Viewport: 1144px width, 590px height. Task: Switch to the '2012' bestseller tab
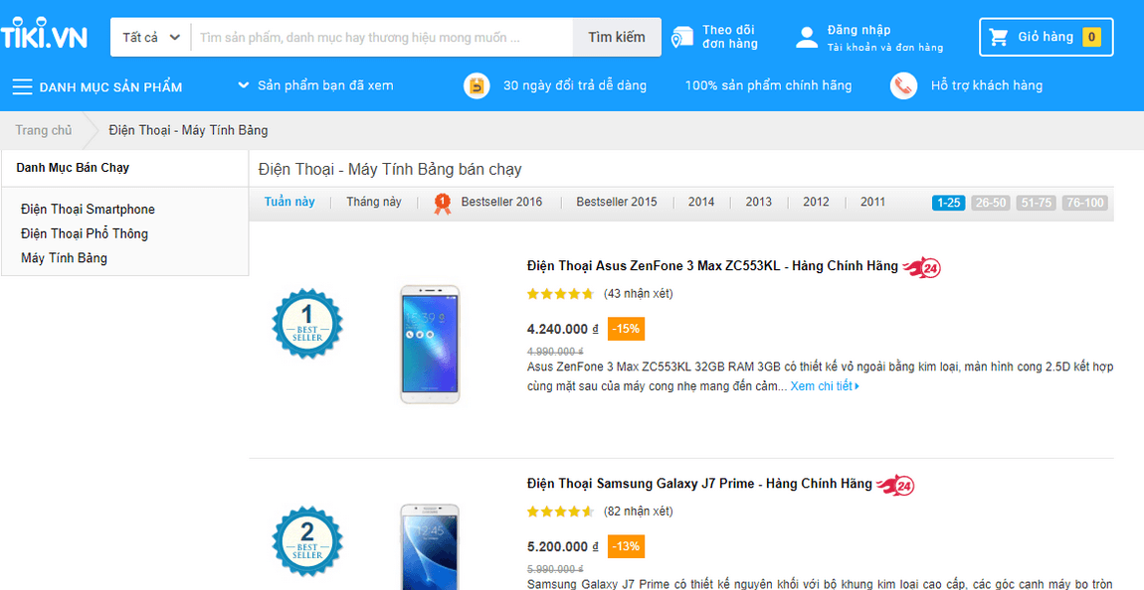pyautogui.click(x=816, y=202)
